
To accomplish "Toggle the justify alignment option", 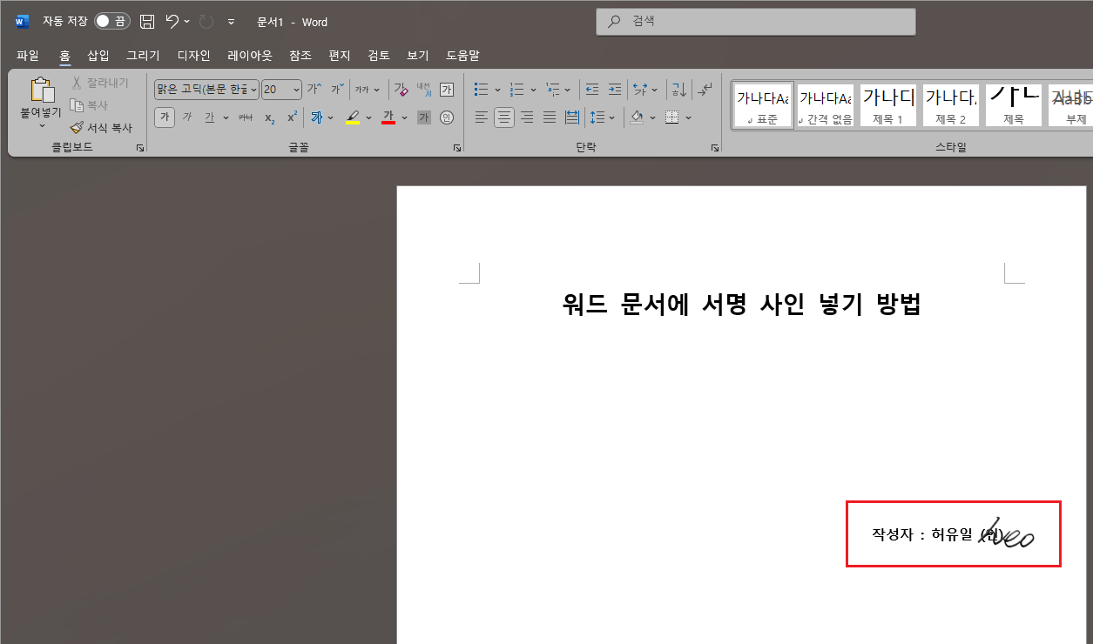I will click(550, 117).
